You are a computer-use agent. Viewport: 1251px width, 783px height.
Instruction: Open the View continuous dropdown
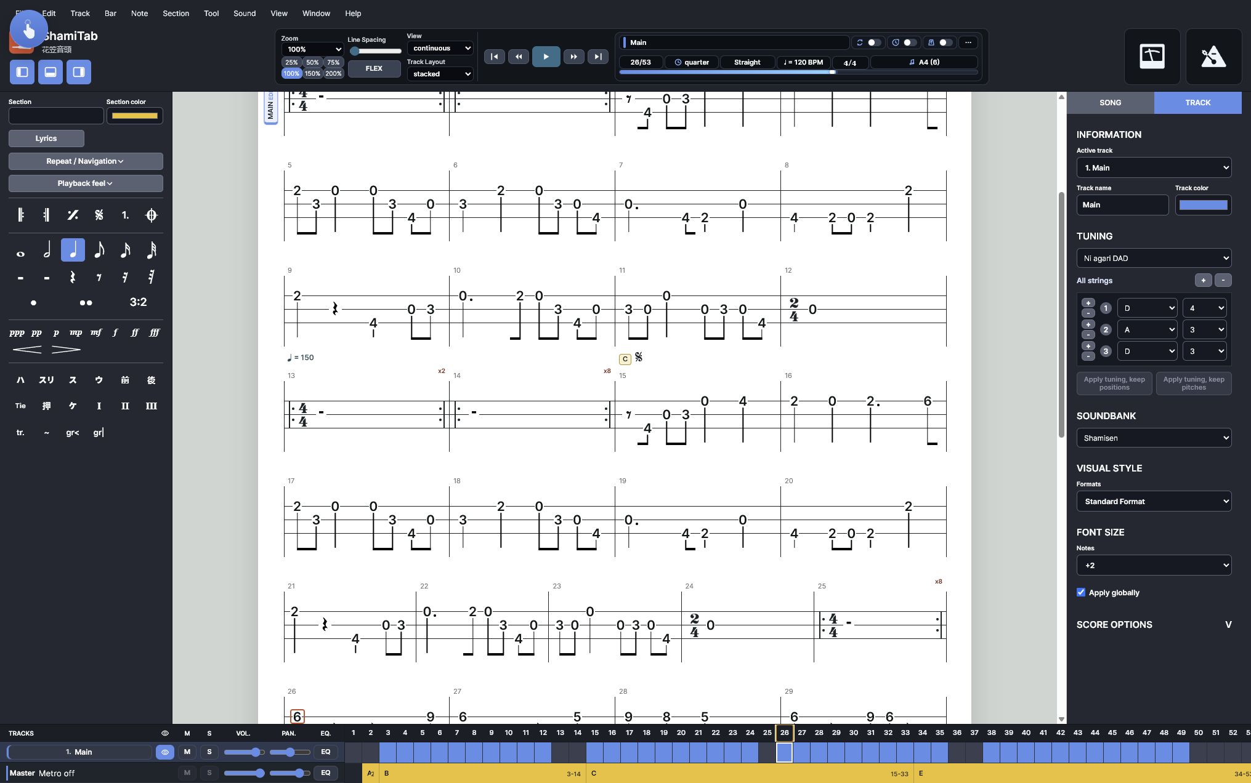click(x=440, y=48)
